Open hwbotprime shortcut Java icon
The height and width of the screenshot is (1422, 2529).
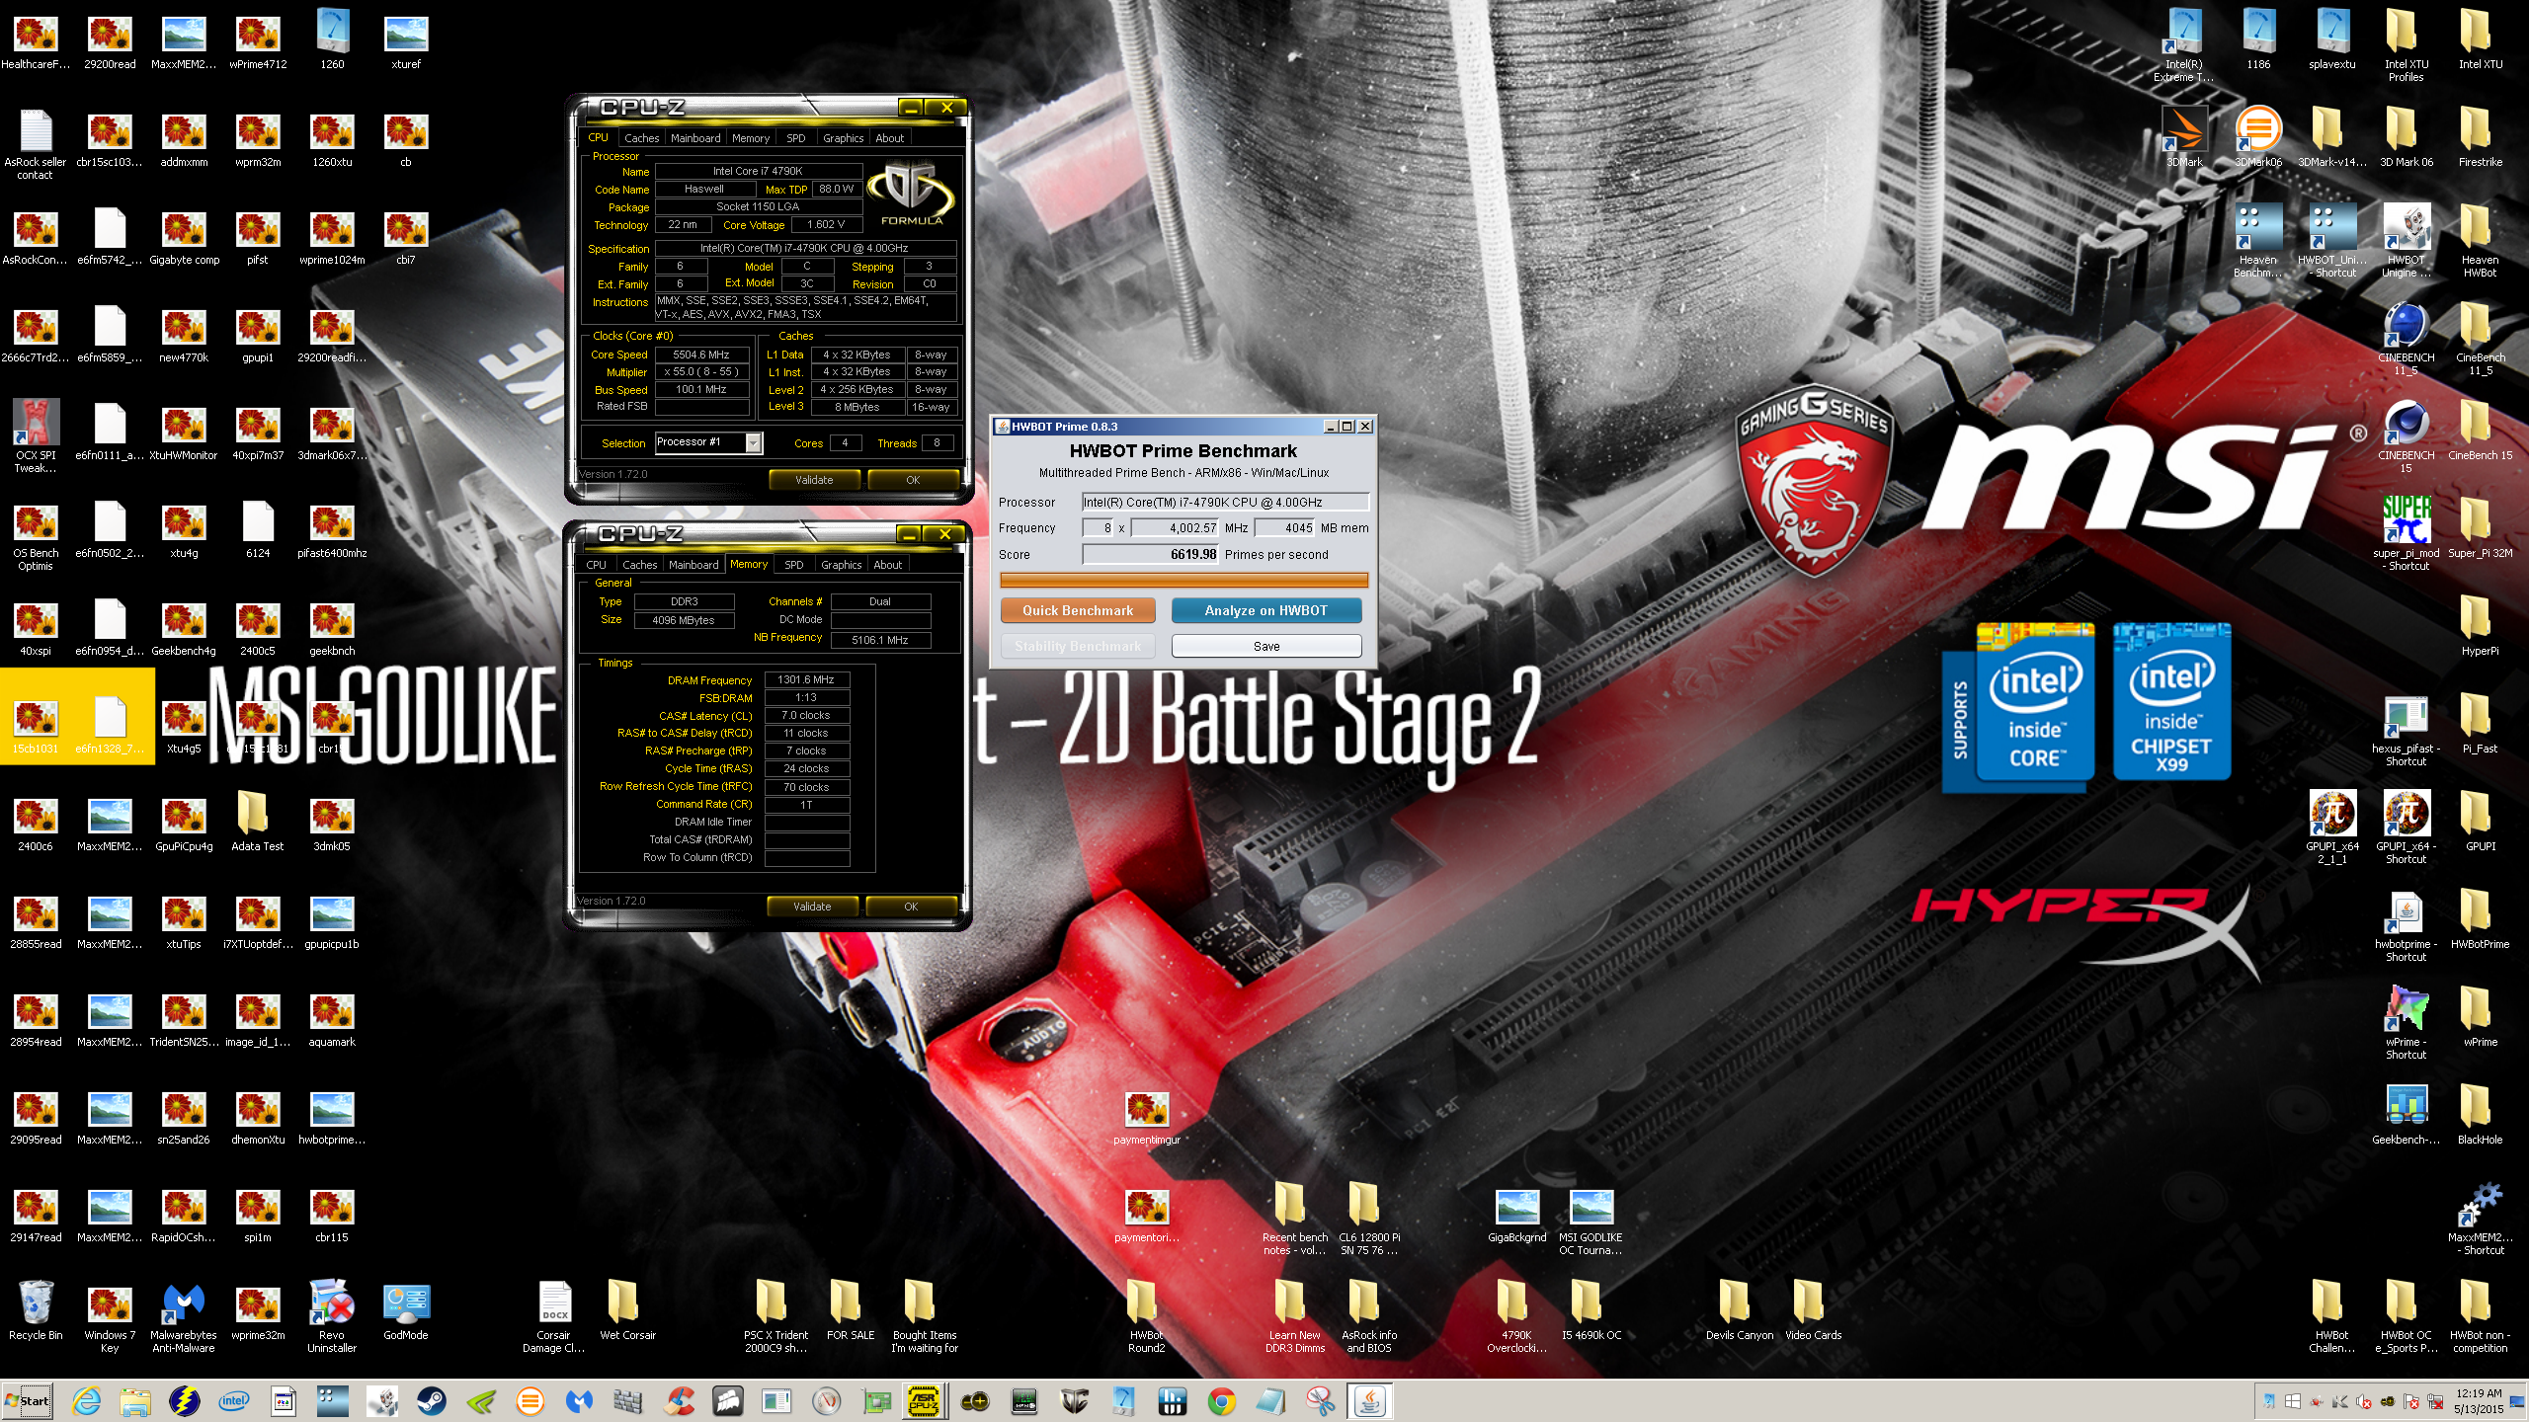[x=2407, y=924]
